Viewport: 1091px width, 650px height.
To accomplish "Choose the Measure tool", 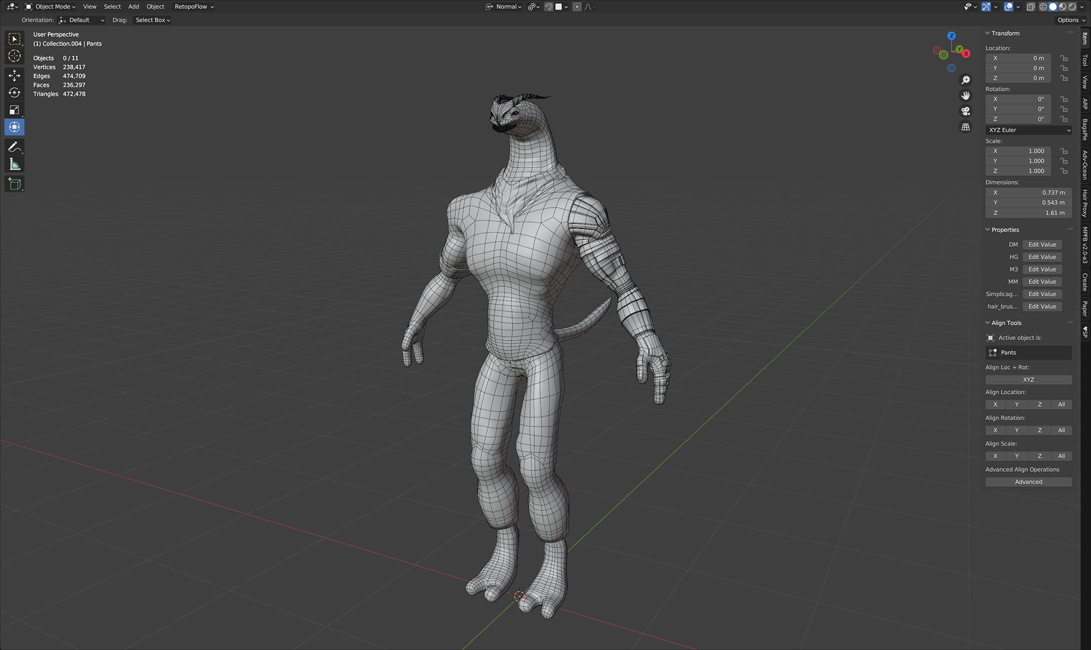I will coord(14,165).
